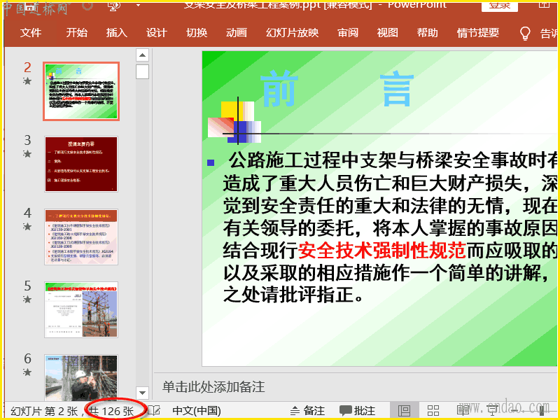Select the 设计 ribbon tab

coord(156,33)
